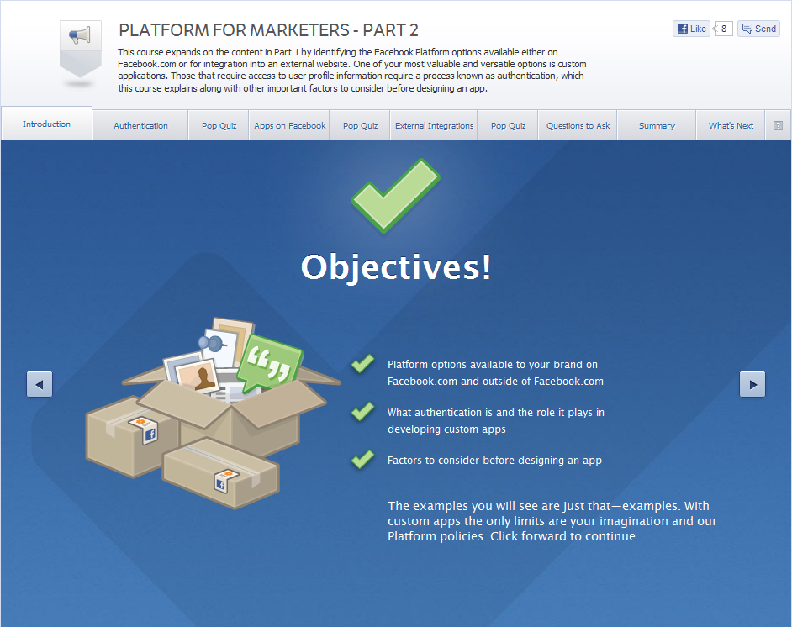Click the profile photo card in the box

click(x=198, y=376)
